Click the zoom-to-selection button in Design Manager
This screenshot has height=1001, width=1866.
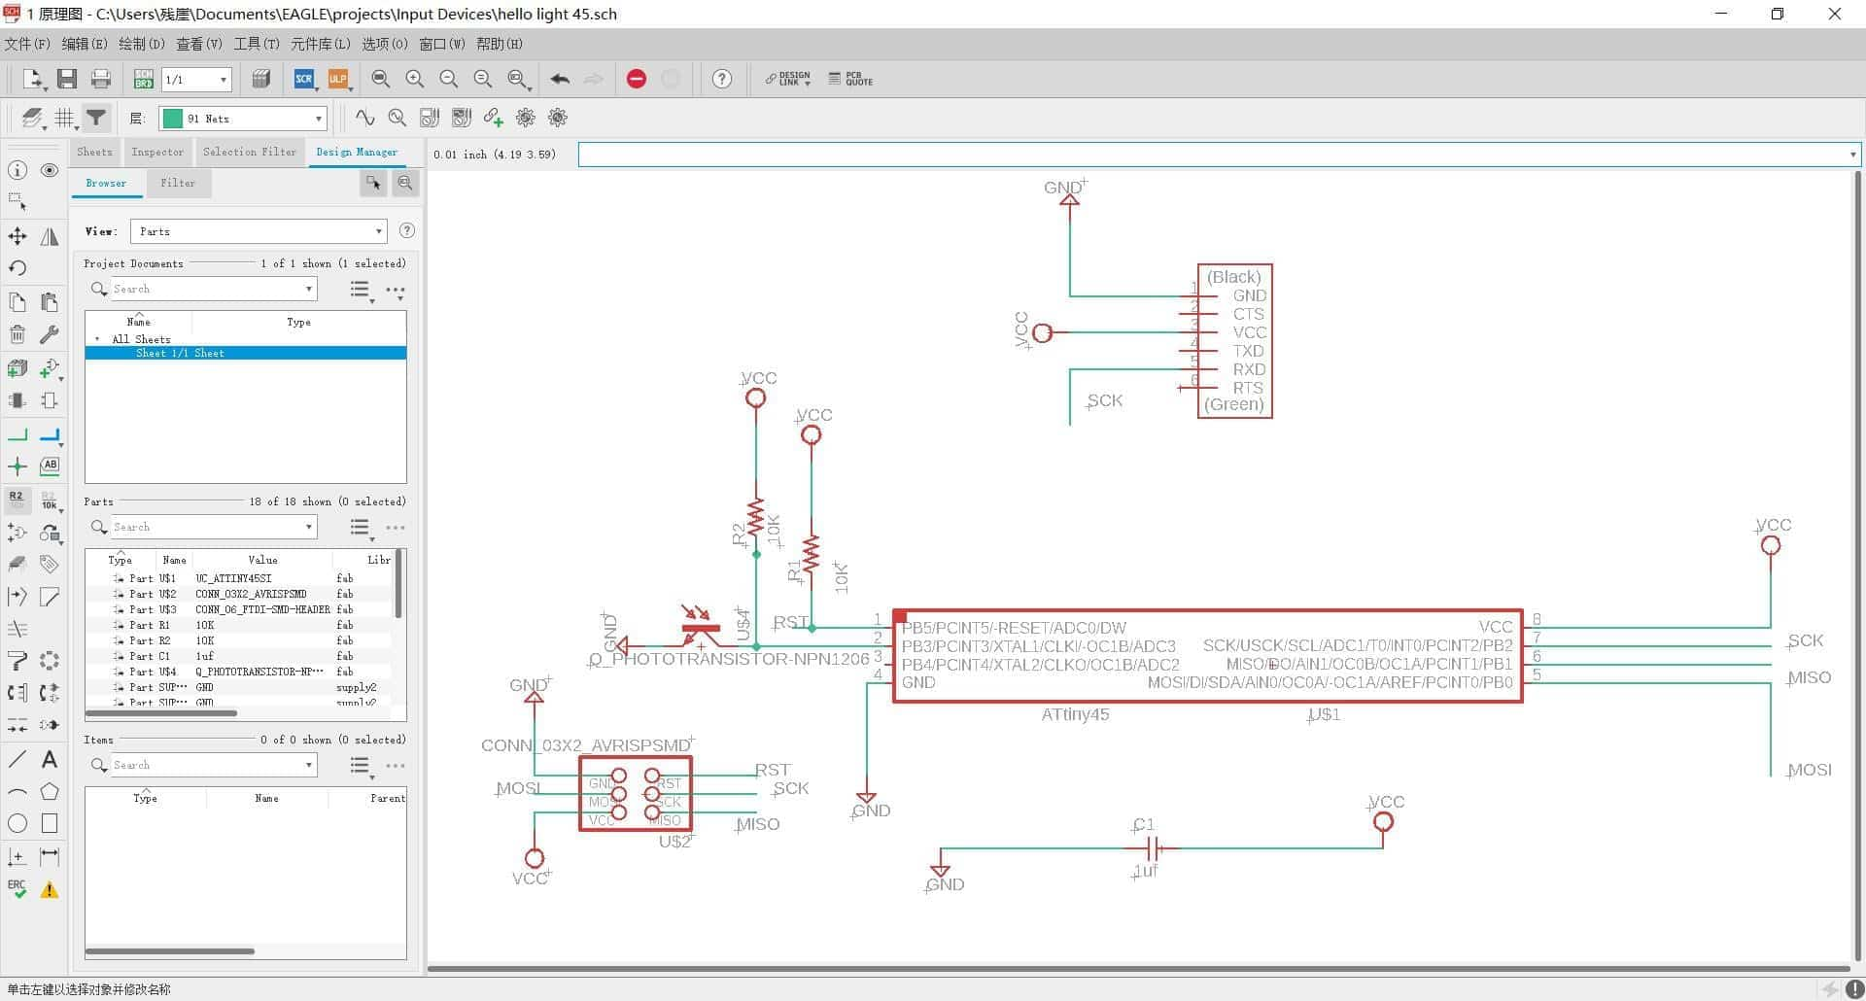coord(405,183)
